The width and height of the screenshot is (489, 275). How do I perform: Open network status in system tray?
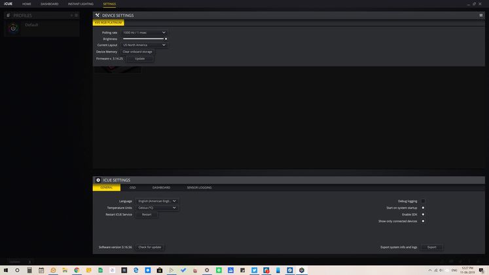point(436,270)
